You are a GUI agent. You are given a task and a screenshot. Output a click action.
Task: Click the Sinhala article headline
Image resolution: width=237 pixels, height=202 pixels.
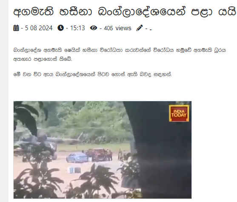click(125, 11)
